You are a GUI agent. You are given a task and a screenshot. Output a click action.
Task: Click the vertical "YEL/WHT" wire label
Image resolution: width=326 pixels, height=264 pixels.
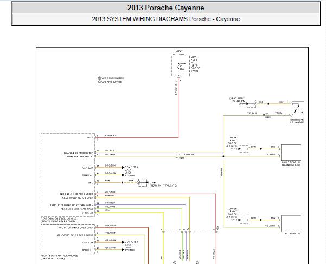click(x=222, y=173)
